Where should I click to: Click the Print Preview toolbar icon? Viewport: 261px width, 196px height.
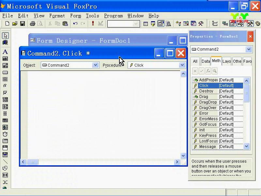pos(40,24)
